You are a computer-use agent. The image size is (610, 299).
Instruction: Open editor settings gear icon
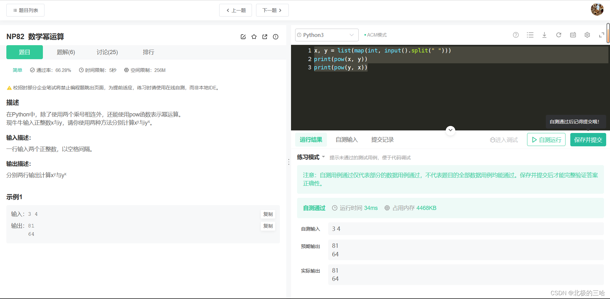[x=587, y=35]
